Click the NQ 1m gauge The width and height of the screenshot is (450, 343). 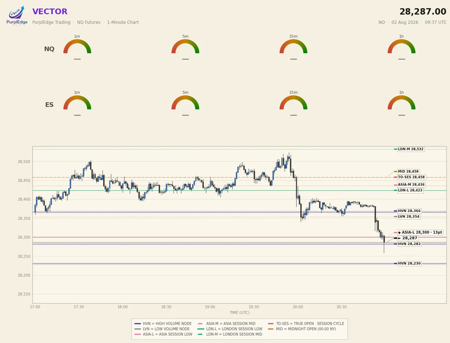[77, 47]
